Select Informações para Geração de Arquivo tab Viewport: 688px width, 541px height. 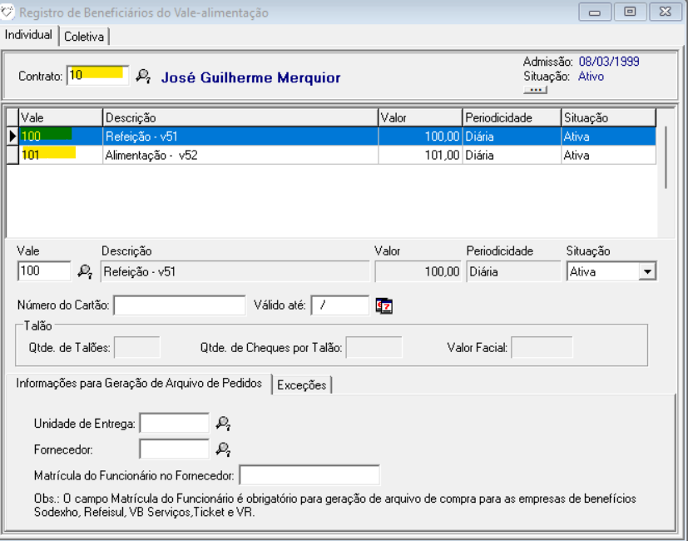pyautogui.click(x=138, y=384)
